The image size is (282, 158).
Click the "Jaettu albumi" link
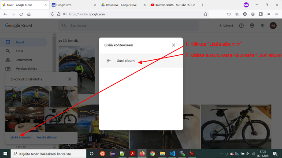pos(46,137)
